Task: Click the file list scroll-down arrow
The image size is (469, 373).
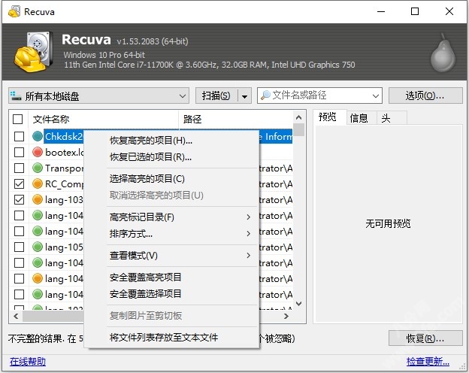Action: 298,304
